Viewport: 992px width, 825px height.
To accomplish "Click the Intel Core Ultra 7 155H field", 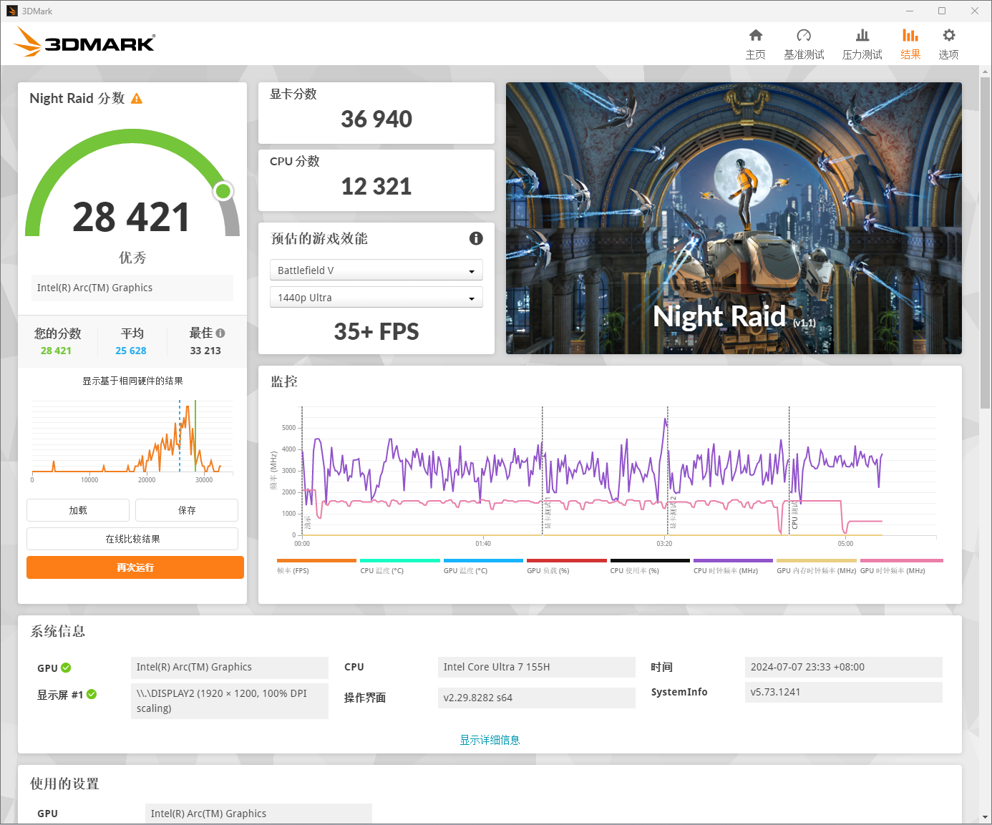I will [x=537, y=667].
